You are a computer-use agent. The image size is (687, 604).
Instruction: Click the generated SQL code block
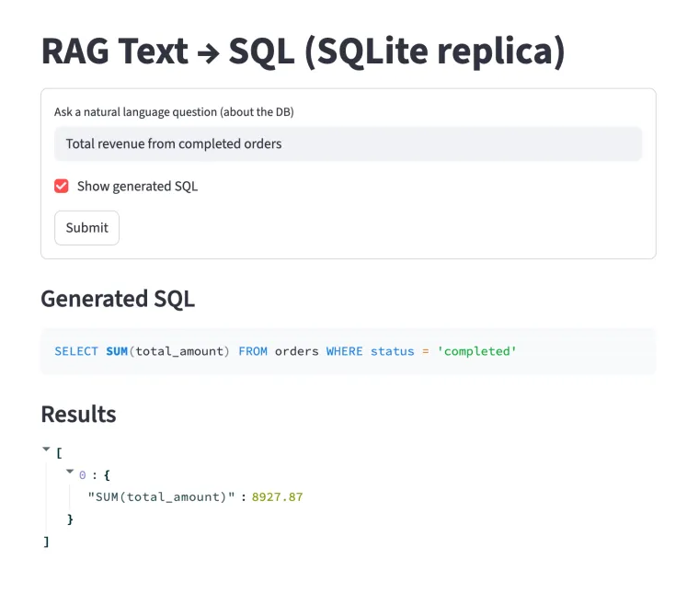348,351
